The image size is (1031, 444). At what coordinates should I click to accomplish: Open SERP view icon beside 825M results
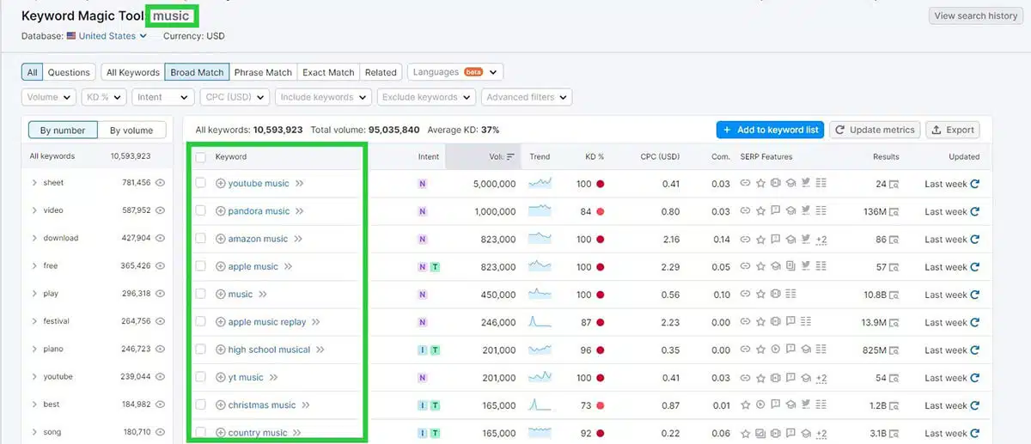(x=894, y=350)
